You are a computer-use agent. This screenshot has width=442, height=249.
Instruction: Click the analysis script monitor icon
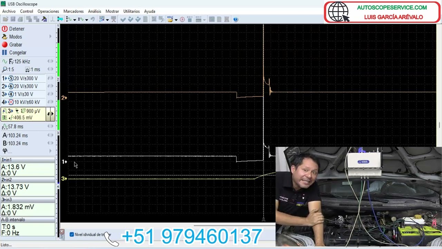coord(102,19)
